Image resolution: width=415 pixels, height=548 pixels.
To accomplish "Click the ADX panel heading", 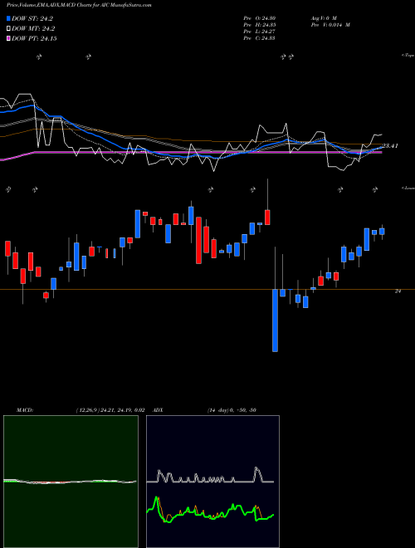I will (x=159, y=410).
